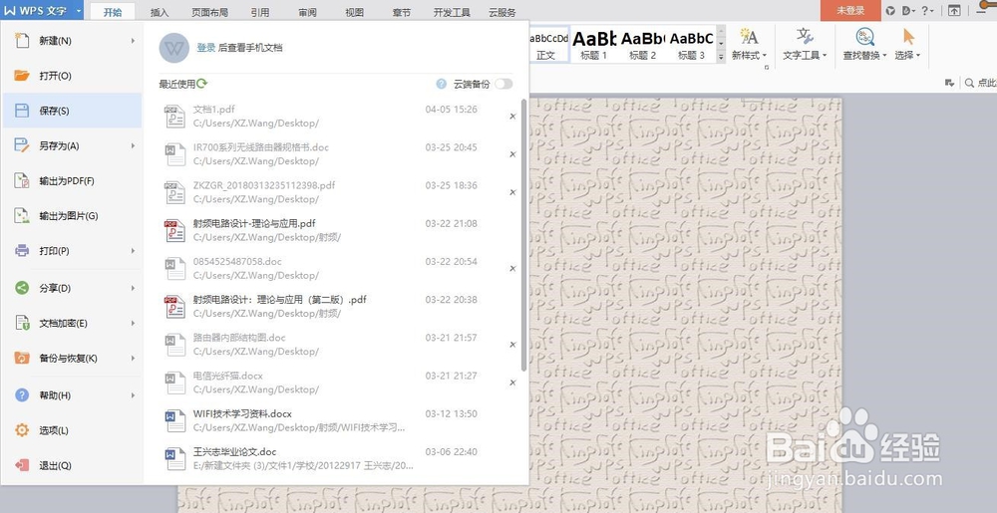Expand the 打印(P) submenu arrow
Screen dimensions: 997x513
pos(133,251)
